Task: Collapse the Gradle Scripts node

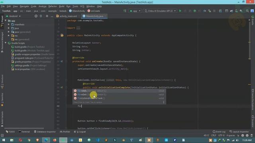Action: 6,43
